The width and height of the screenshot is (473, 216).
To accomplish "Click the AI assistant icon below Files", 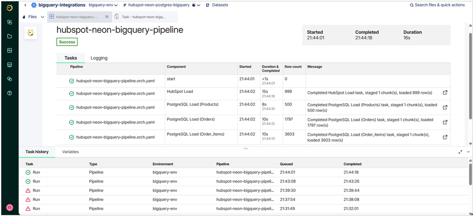I will coord(30,33).
